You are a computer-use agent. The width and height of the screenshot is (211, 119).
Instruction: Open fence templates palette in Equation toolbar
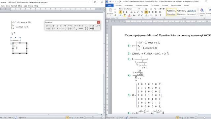click(x=47, y=29)
